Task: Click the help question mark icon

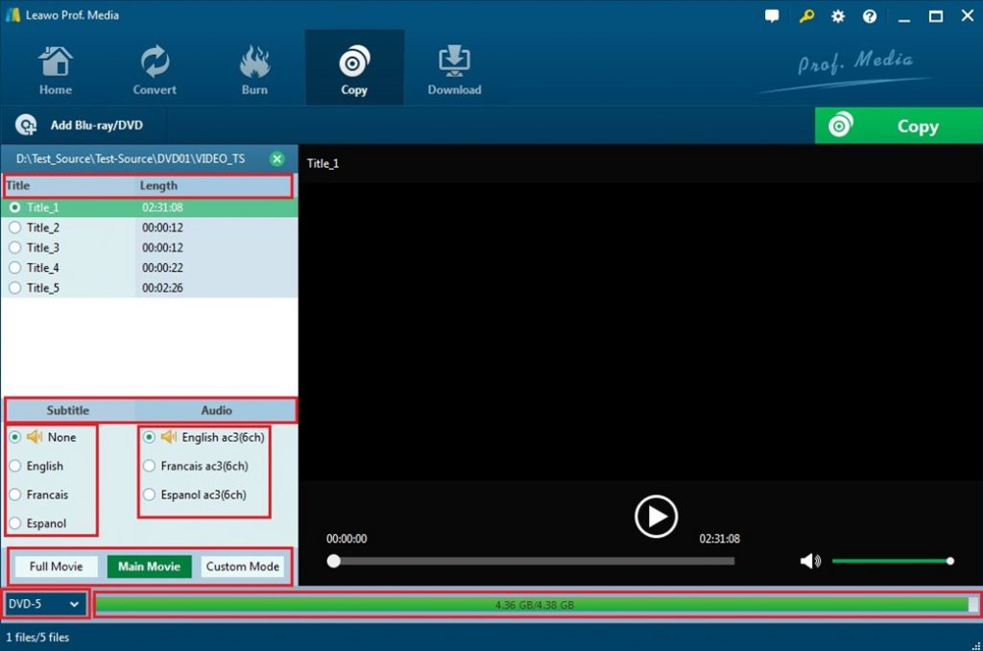Action: [869, 15]
